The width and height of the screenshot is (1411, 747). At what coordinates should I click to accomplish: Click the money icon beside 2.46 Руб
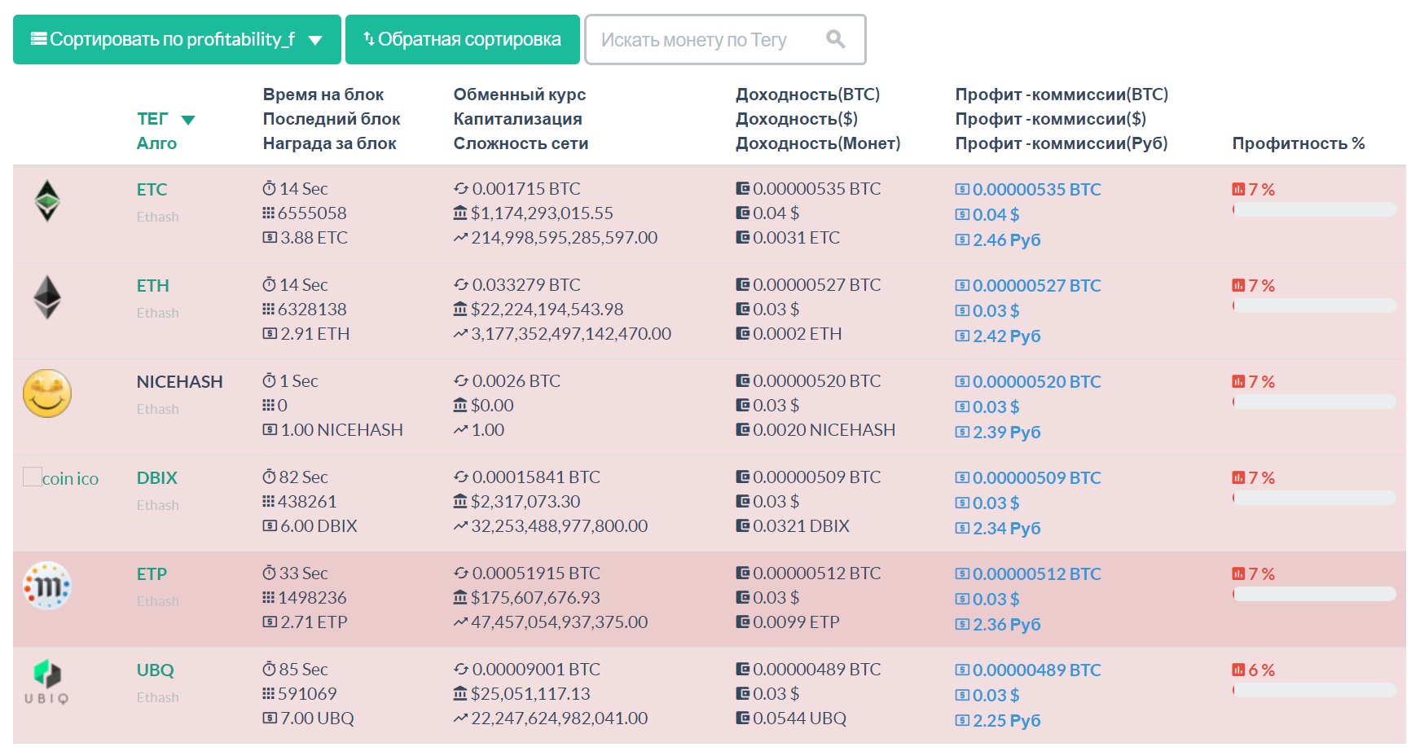[963, 239]
